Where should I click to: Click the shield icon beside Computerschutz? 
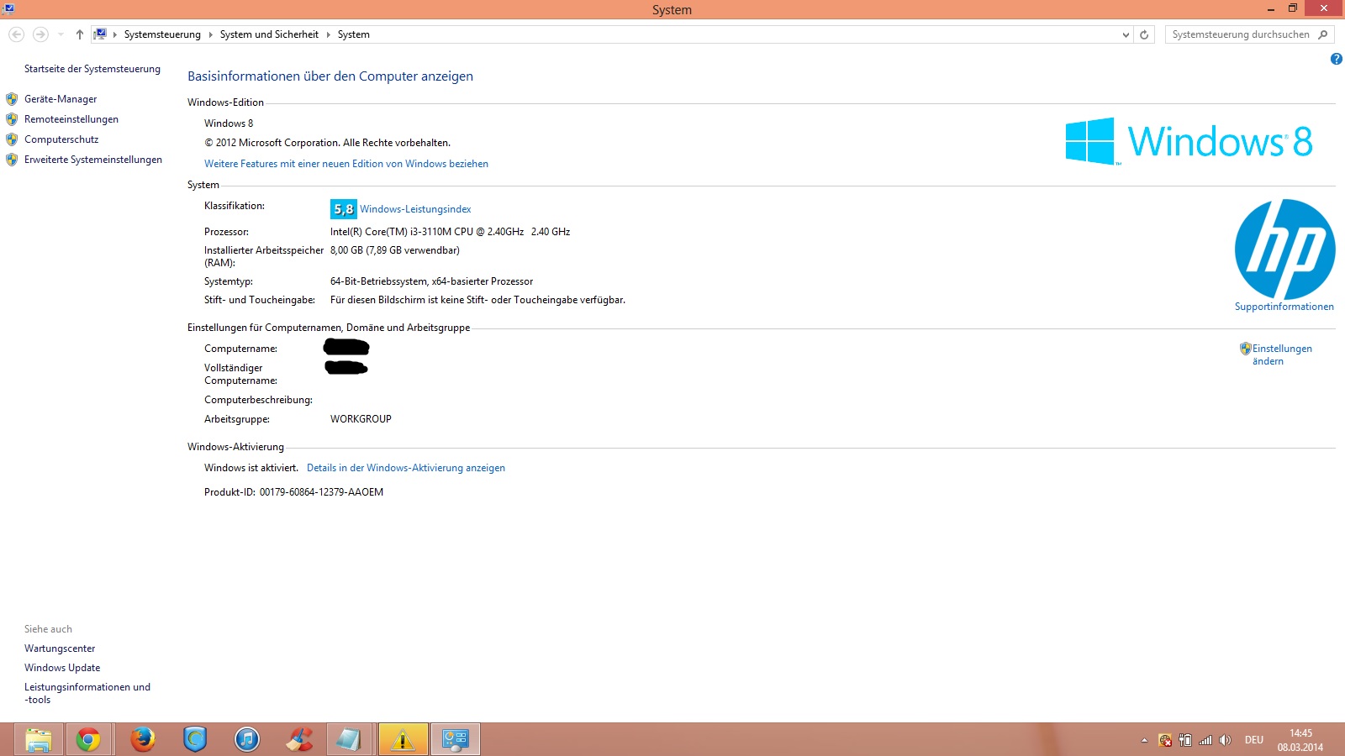[x=12, y=139]
